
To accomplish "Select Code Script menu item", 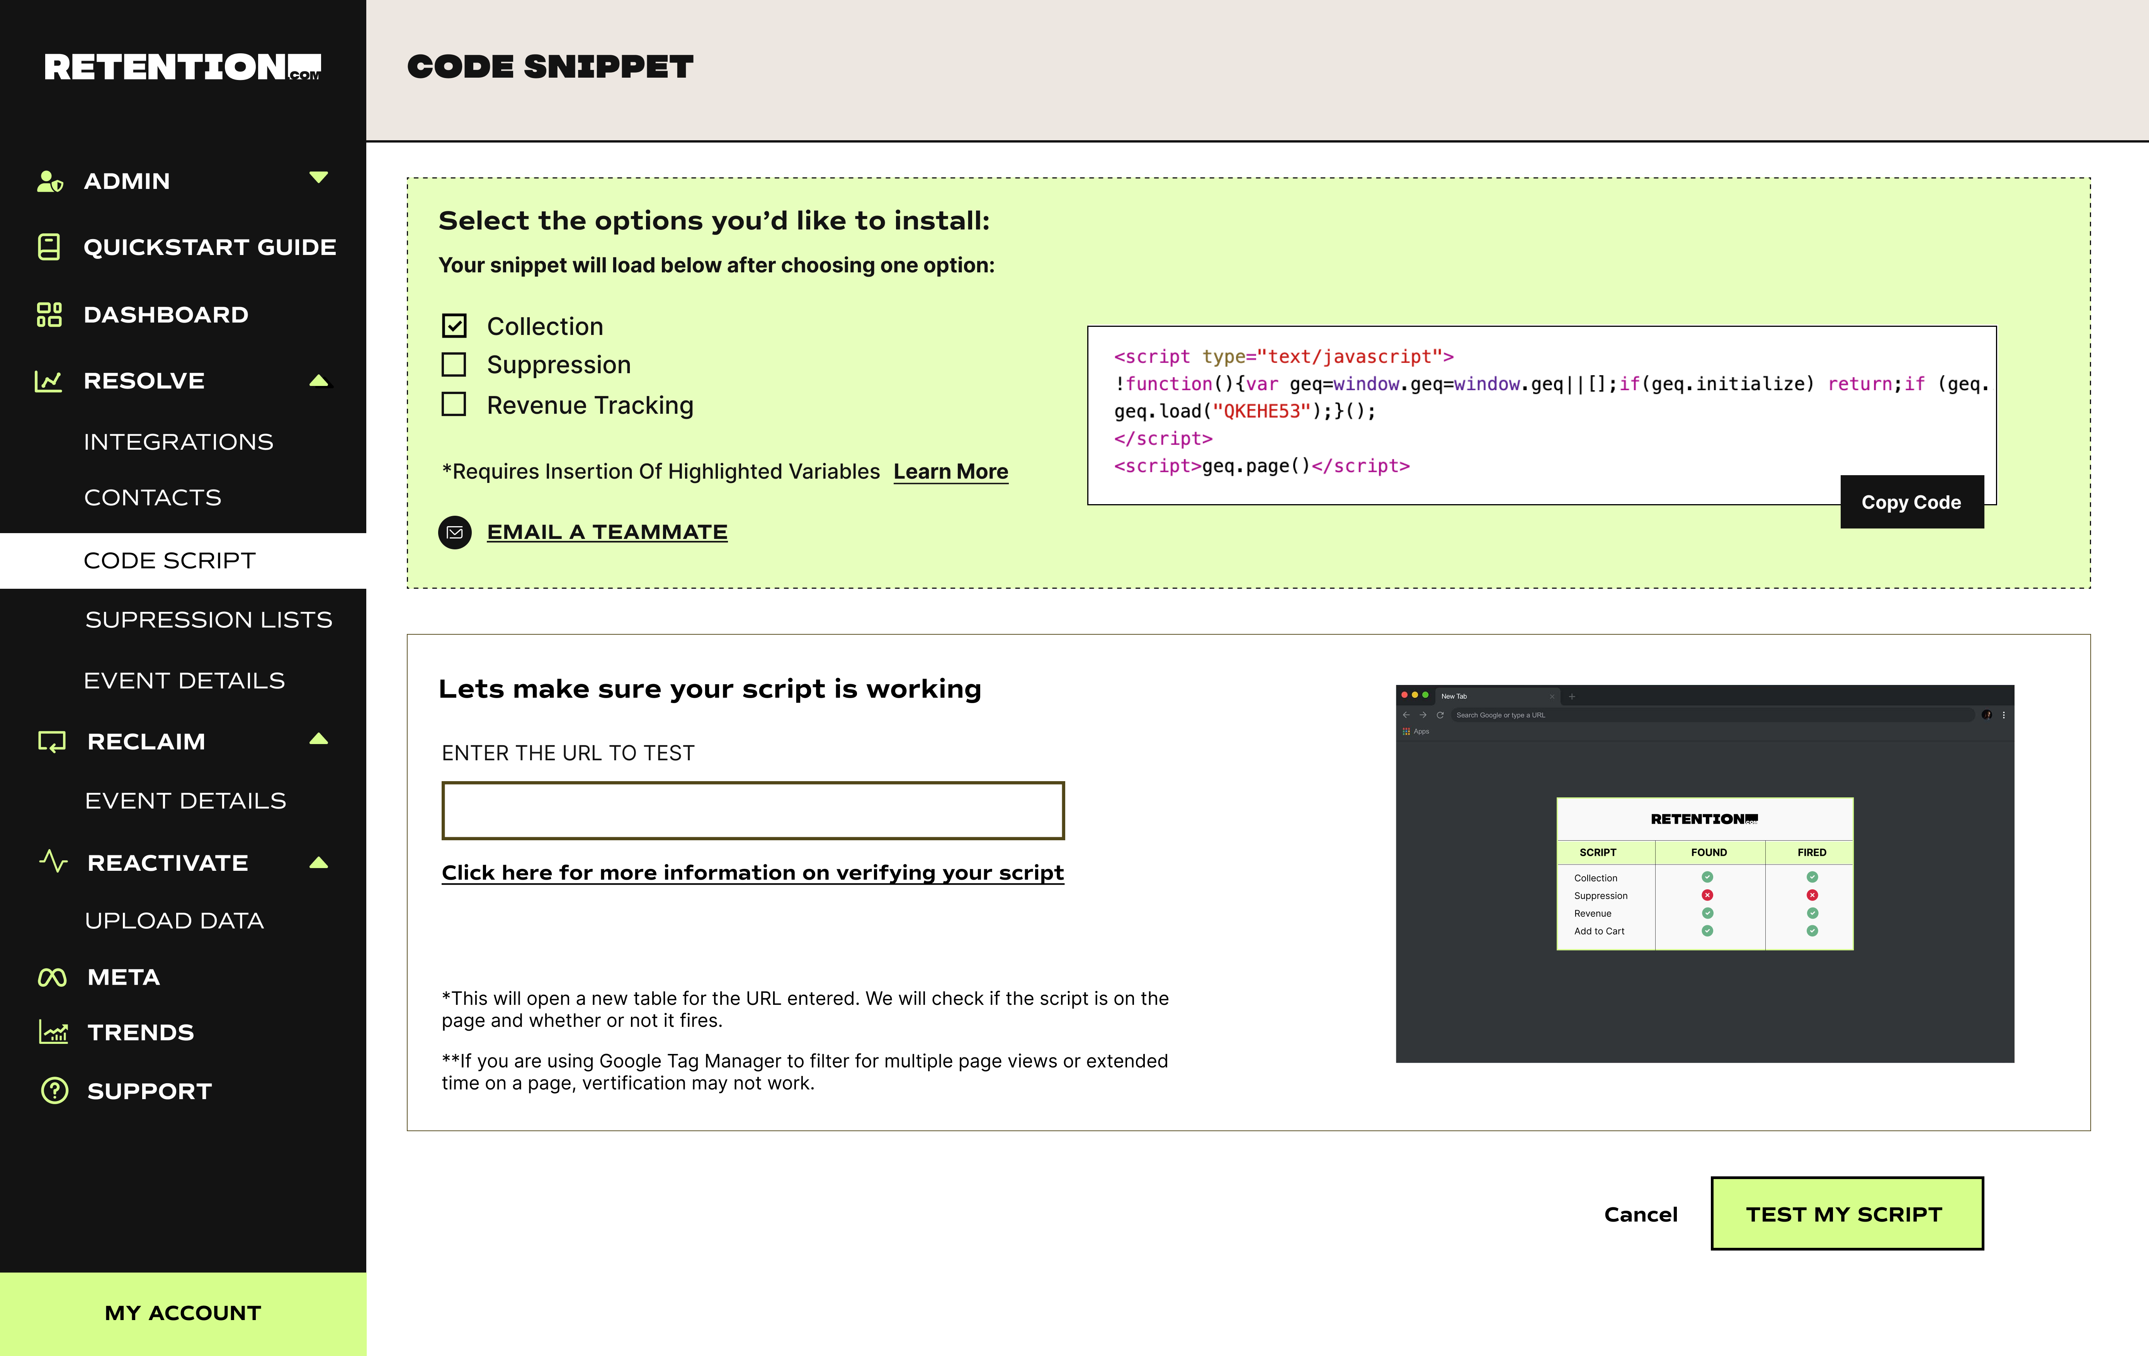I will click(183, 561).
